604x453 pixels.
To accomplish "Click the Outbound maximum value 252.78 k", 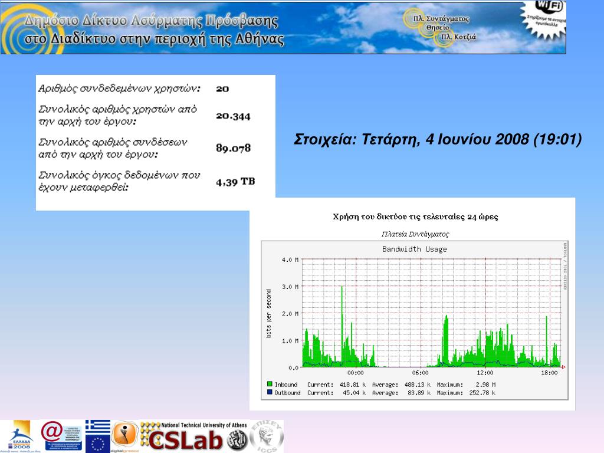I will point(482,393).
